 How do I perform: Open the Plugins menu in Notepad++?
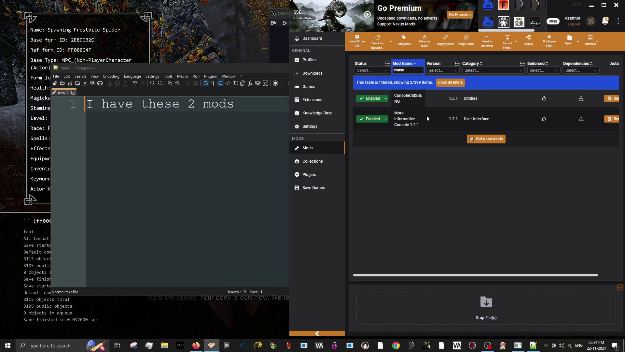[210, 76]
